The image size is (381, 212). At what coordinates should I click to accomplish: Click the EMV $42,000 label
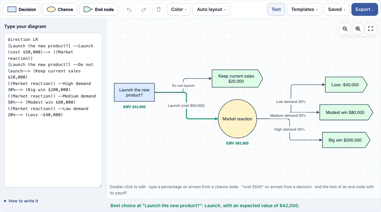point(135,107)
